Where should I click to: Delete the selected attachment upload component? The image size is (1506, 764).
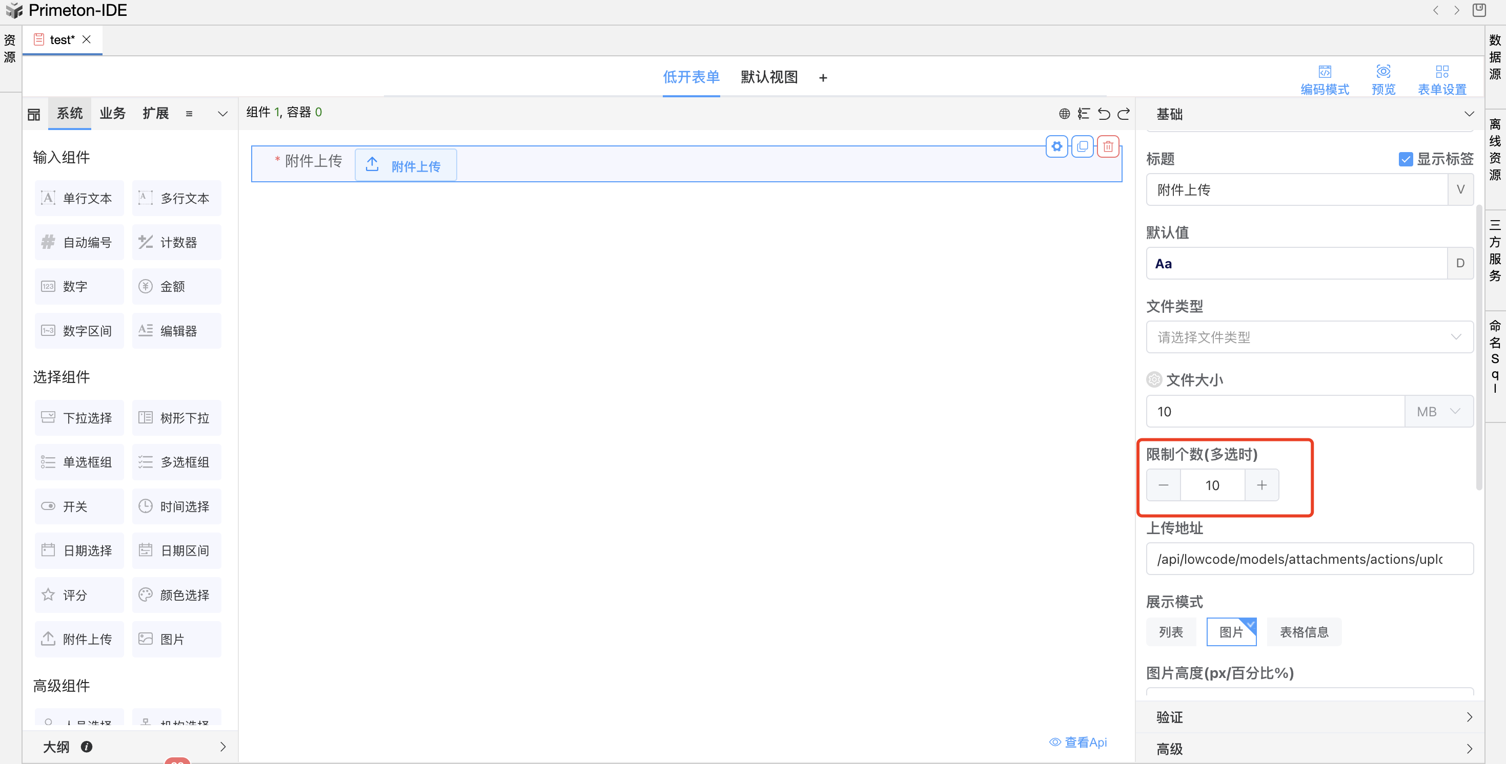coord(1108,146)
